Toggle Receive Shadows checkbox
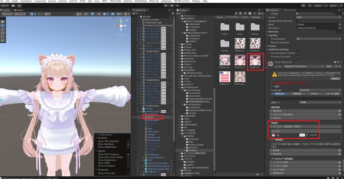 297,42
